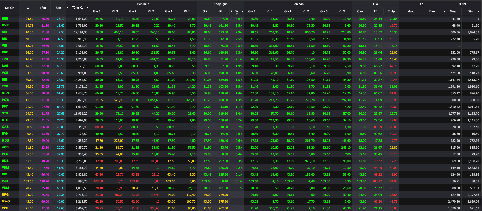Viewport: 482px width, 211px height.
Task: Click the Thấp price column header
Action: 391,11
